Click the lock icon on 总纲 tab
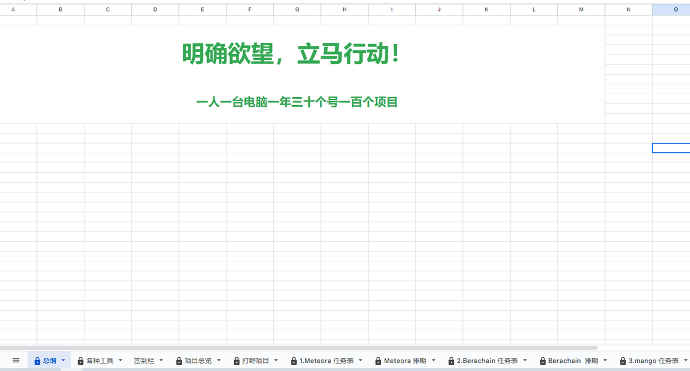Viewport: 690px width, 371px height. [x=37, y=361]
